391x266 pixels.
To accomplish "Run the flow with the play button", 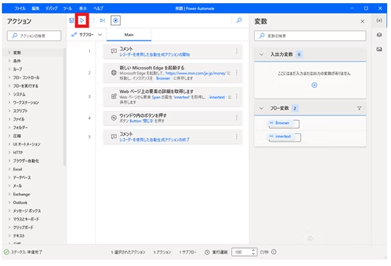I will tap(82, 21).
